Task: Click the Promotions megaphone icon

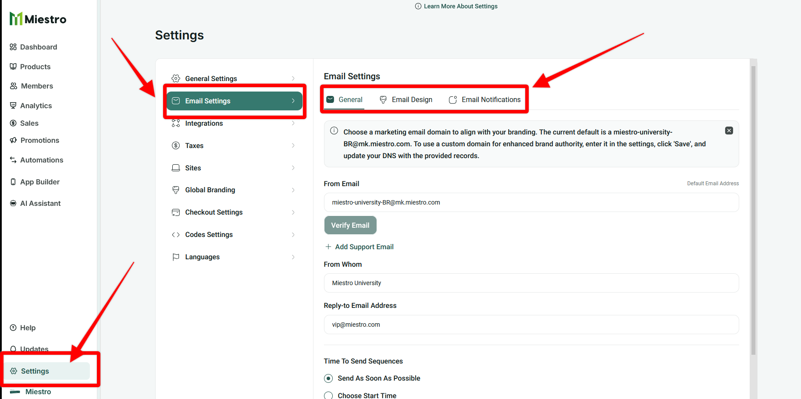Action: (13, 140)
